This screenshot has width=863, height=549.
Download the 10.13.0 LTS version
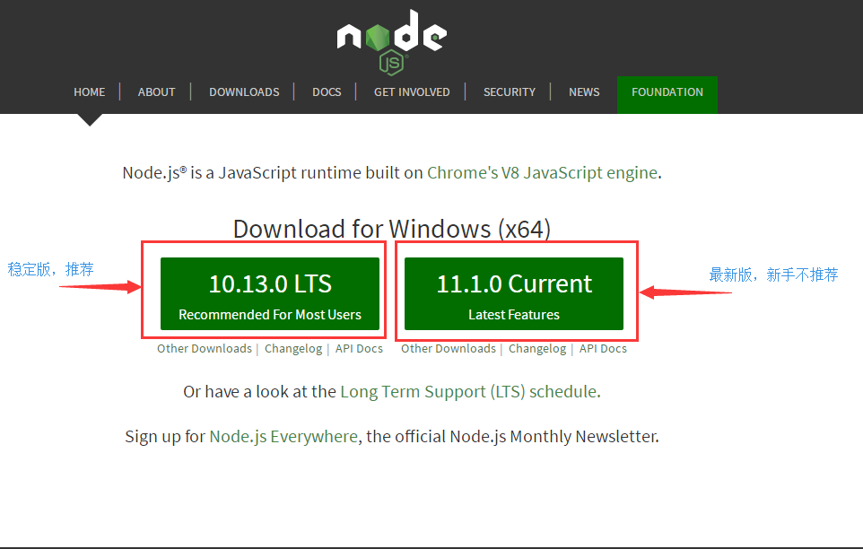pos(270,293)
